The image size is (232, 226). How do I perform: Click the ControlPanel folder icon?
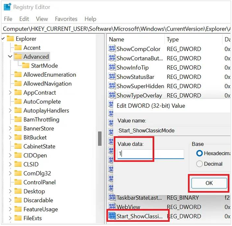tap(18, 182)
